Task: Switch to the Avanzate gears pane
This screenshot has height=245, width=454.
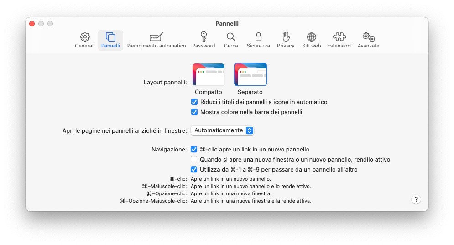Action: (x=368, y=40)
